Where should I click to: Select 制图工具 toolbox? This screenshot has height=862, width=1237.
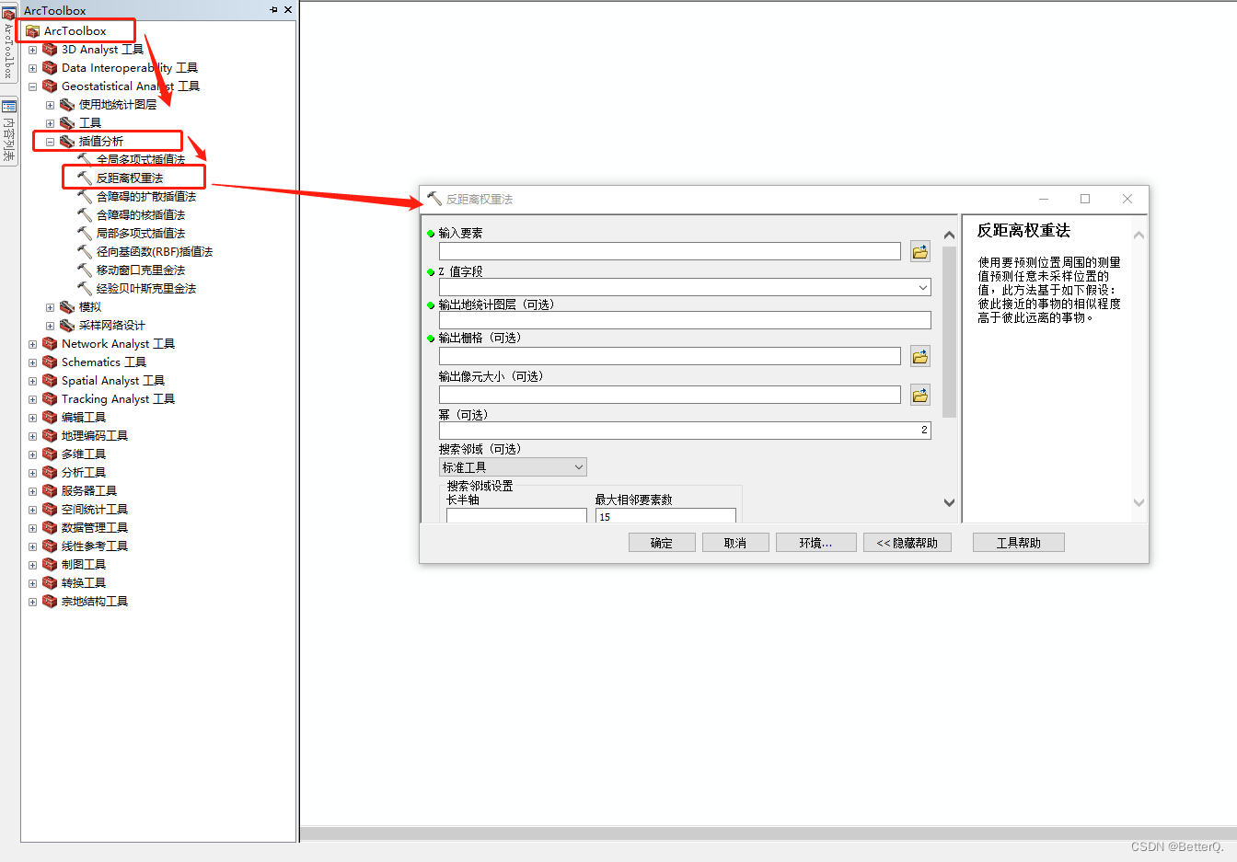point(84,565)
